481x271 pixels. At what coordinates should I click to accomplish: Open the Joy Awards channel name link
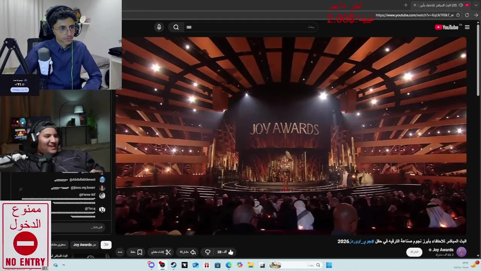click(443, 250)
